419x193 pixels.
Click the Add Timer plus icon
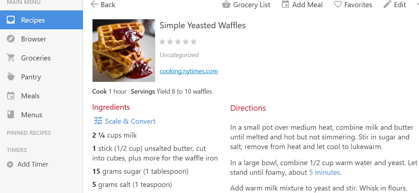point(10,164)
